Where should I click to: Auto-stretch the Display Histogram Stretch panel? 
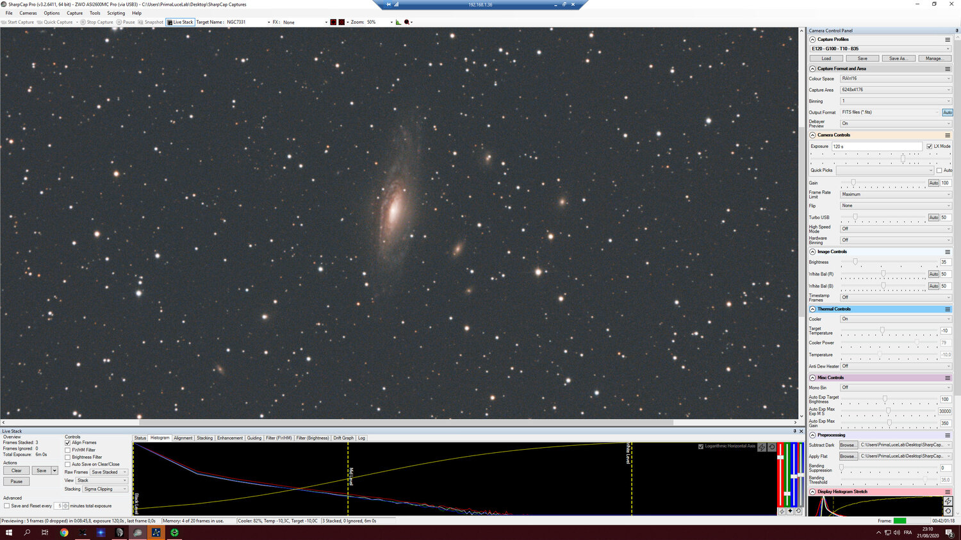[x=948, y=501]
